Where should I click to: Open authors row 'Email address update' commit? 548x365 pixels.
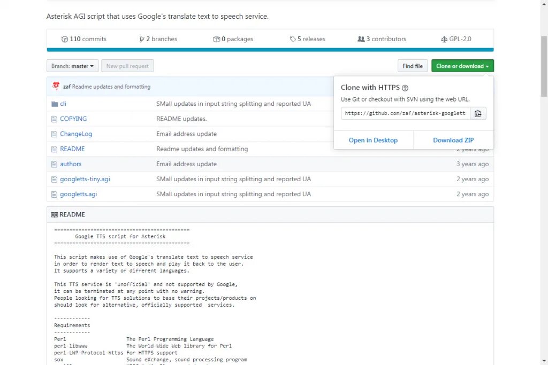pos(186,164)
